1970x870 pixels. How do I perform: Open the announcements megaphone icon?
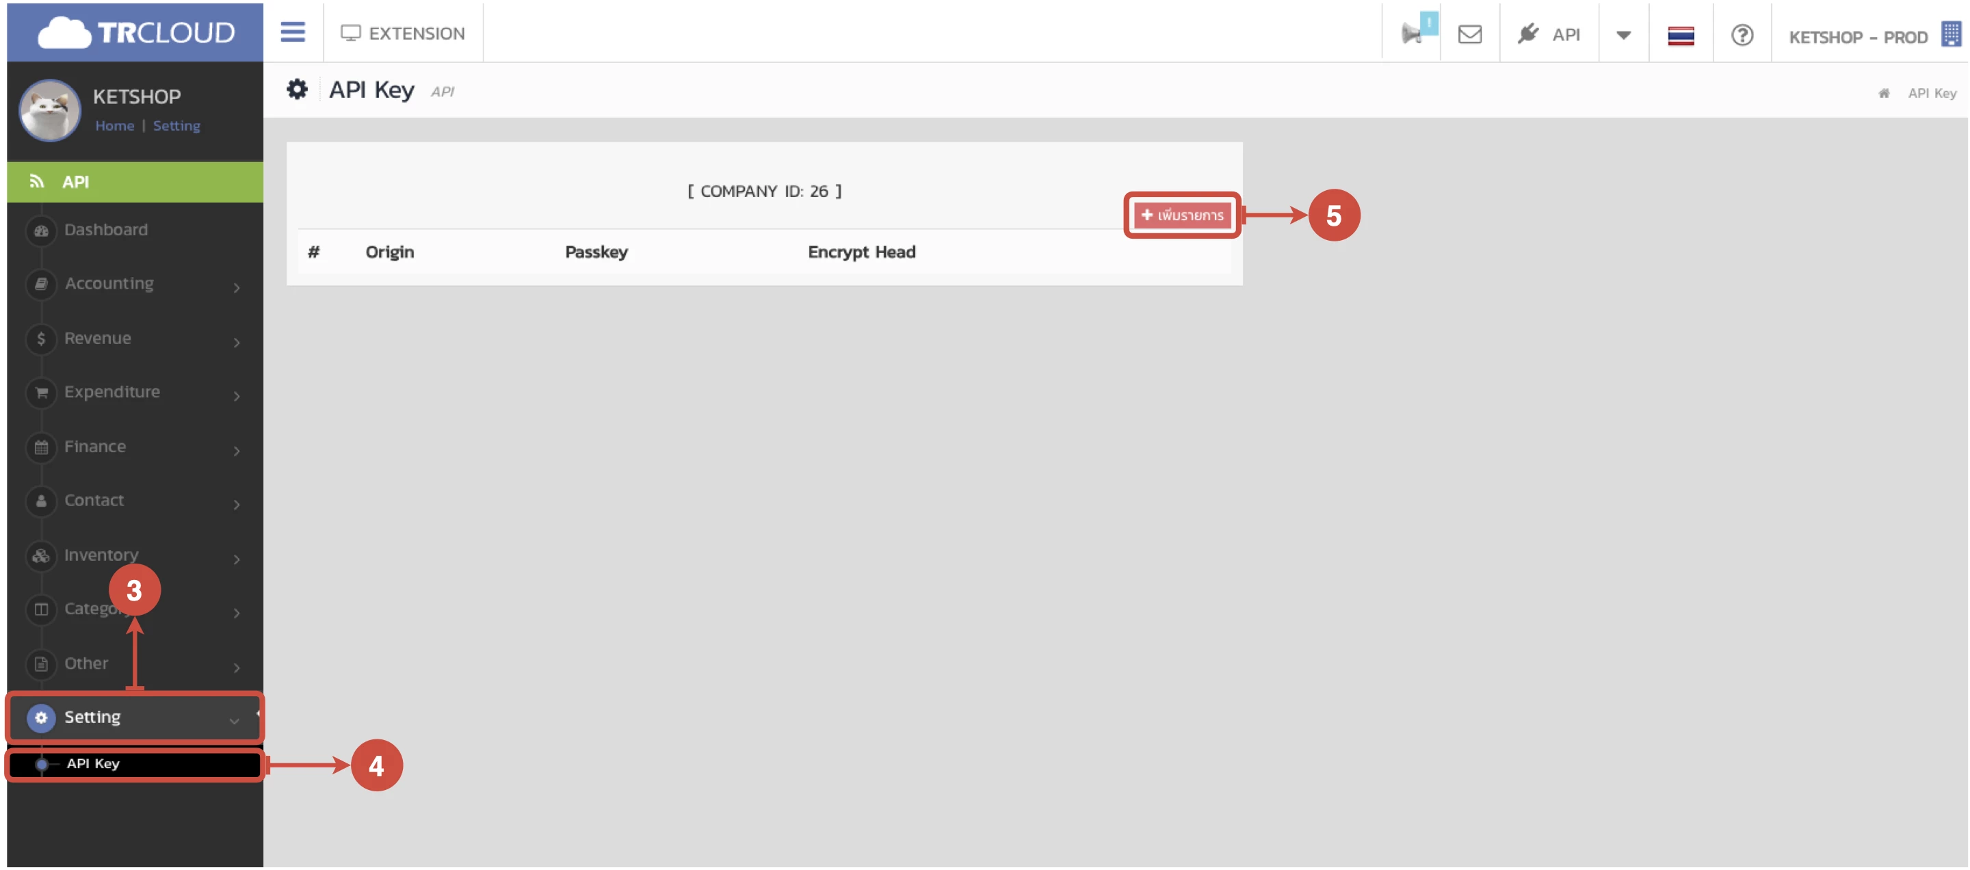[1412, 34]
